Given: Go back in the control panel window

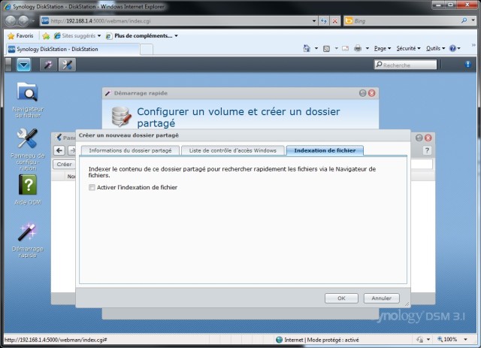Looking at the screenshot, I should [59, 150].
